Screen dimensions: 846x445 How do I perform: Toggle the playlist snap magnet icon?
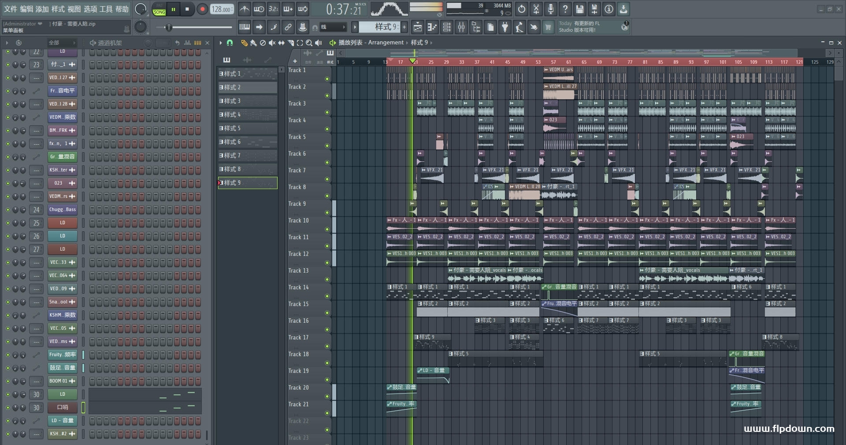(x=230, y=43)
